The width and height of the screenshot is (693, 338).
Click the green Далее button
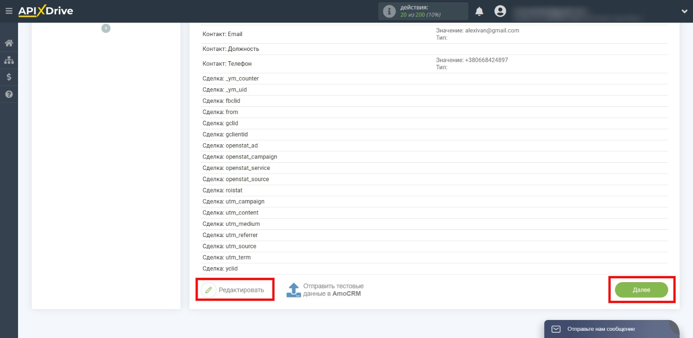tap(641, 290)
